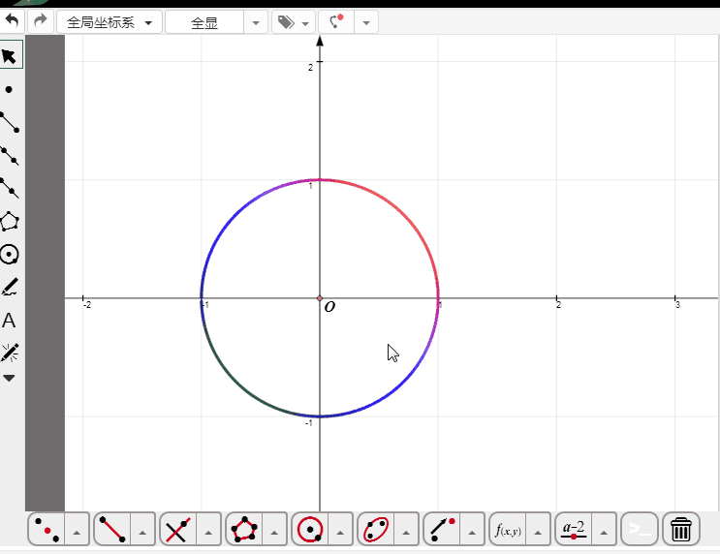The image size is (720, 554).
Task: Expand options for the midpoint tool
Action: pos(77,530)
